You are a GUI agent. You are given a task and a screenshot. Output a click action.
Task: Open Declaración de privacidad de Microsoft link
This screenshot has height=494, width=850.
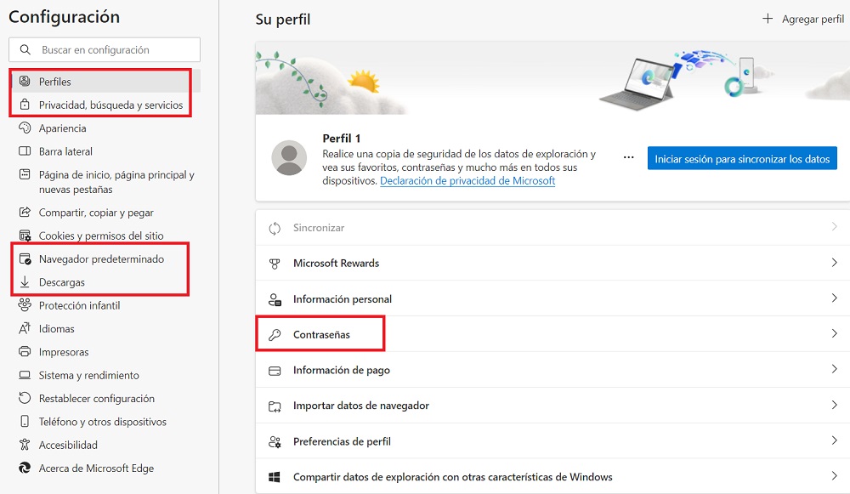467,180
